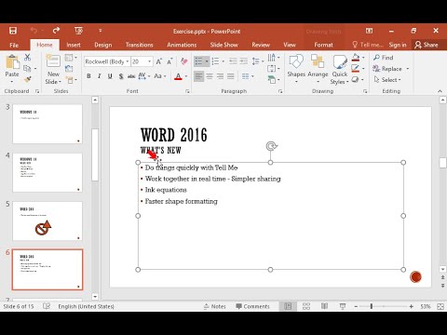The width and height of the screenshot is (447, 335).
Task: Click the Paste clipboard icon
Action: pyautogui.click(x=12, y=61)
